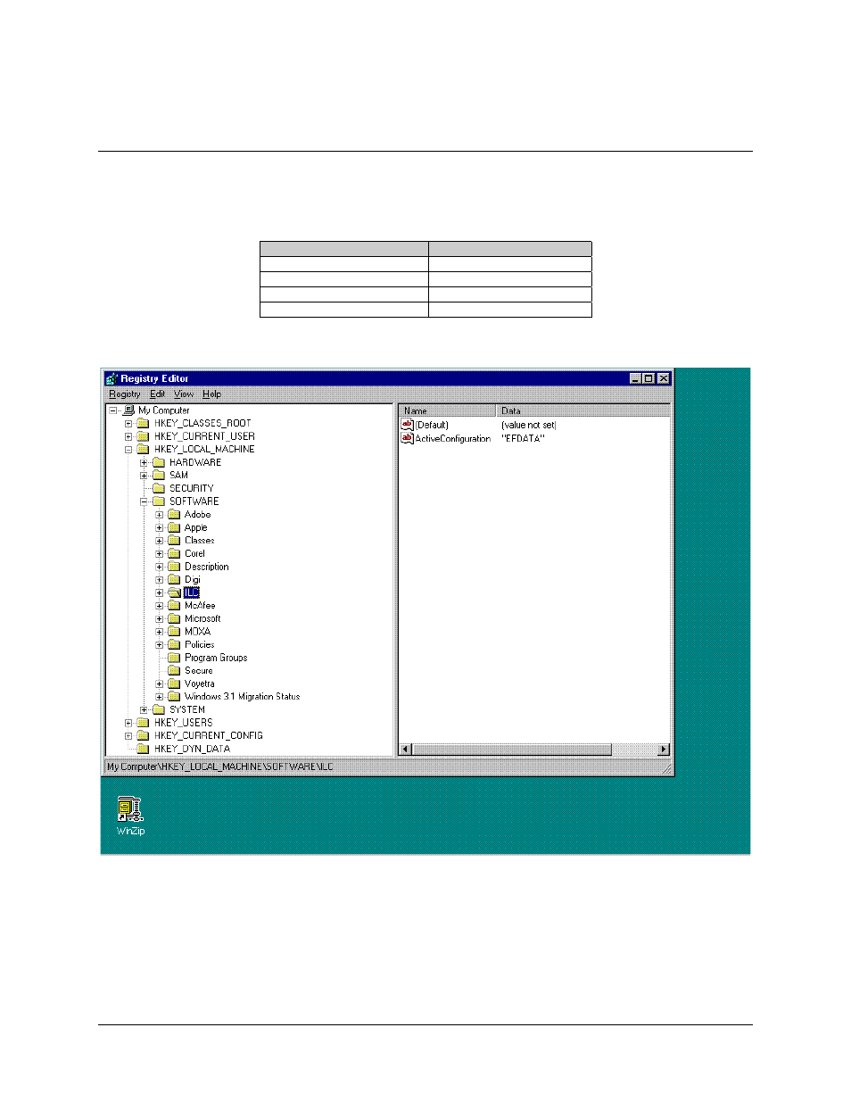851x1102 pixels.
Task: Select the HKEY_USERS key label
Action: [183, 723]
